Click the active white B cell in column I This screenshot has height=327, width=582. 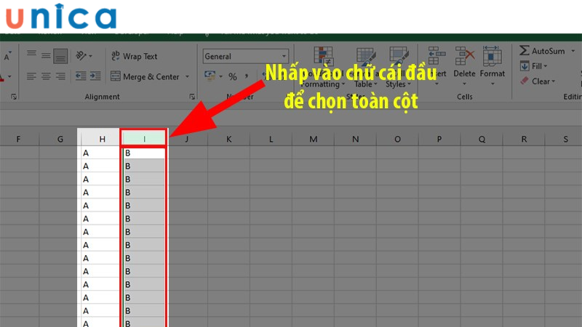(x=144, y=153)
